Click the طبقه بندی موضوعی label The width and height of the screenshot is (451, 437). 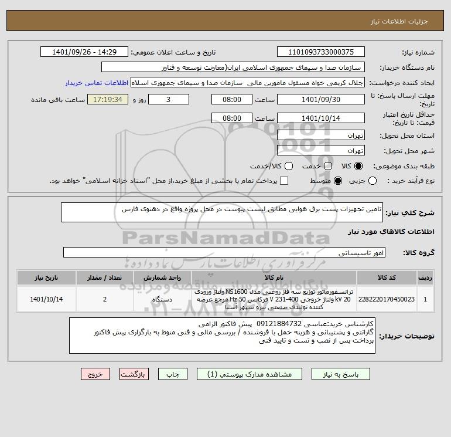pos(404,166)
